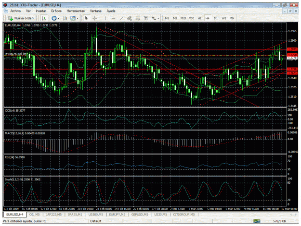Switch to the GBPUSD,M5 chart tab

(140, 214)
